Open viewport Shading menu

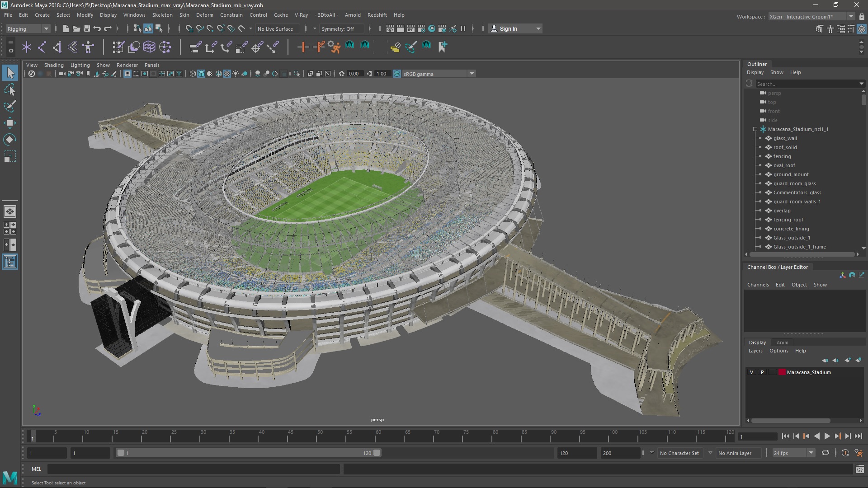(54, 65)
